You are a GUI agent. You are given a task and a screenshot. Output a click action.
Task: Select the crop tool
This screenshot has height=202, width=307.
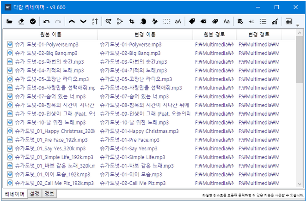click(x=132, y=22)
